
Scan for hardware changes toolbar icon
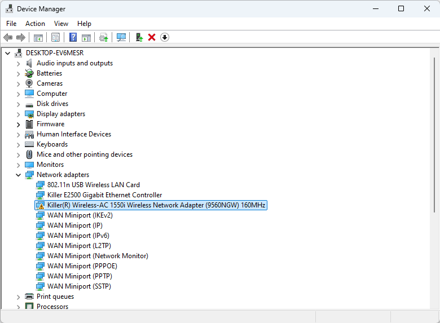(x=121, y=37)
